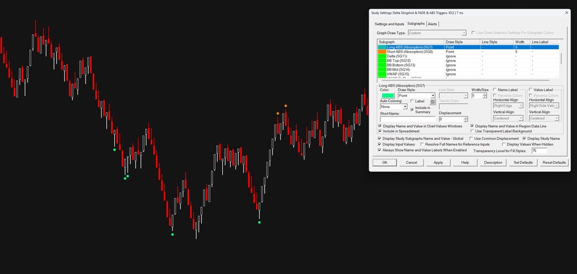Open Name Label Horizontal Align dropdown (Right Edge)
The image size is (577, 274).
coord(508,106)
